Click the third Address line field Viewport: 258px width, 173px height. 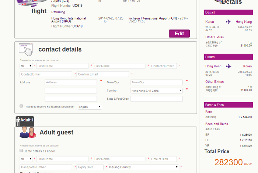[x=71, y=99]
